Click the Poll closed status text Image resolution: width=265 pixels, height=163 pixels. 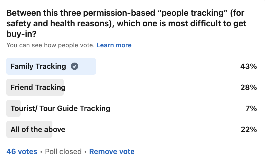point(63,152)
